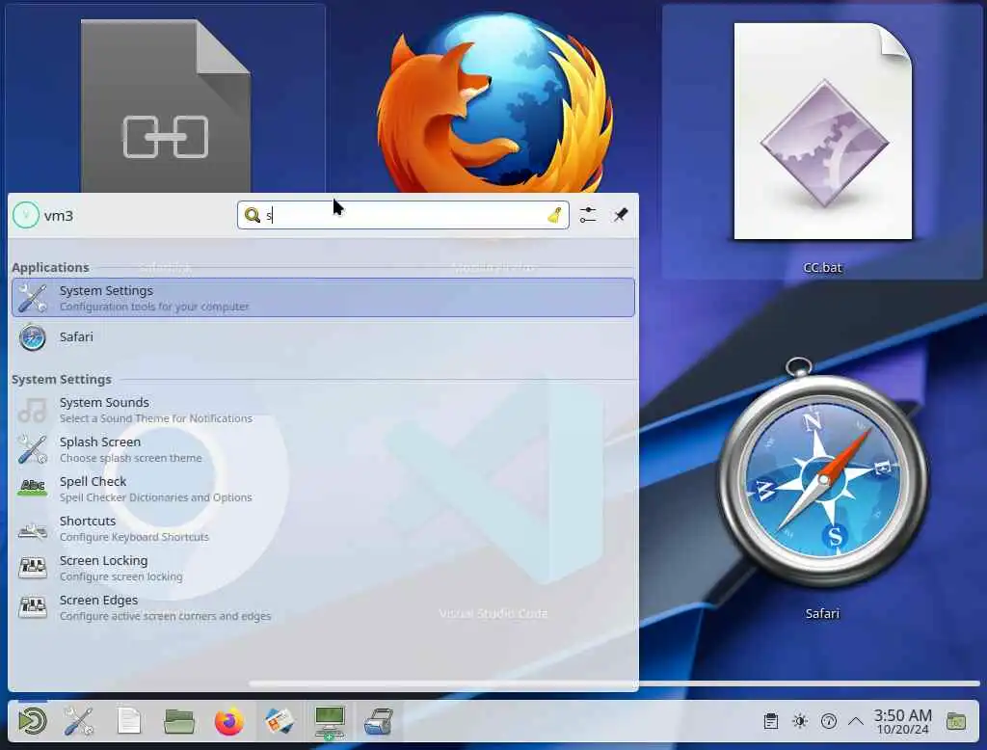Clear search text with broom icon
Image resolution: width=987 pixels, height=750 pixels.
(x=554, y=215)
